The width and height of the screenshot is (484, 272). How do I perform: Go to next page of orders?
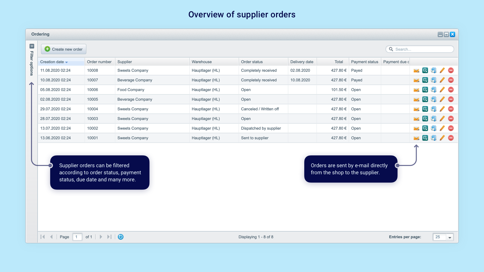click(x=101, y=237)
